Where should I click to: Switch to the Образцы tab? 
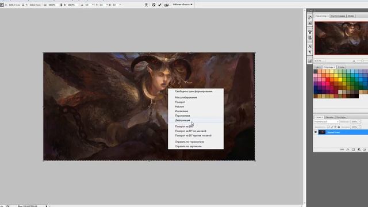(x=329, y=67)
